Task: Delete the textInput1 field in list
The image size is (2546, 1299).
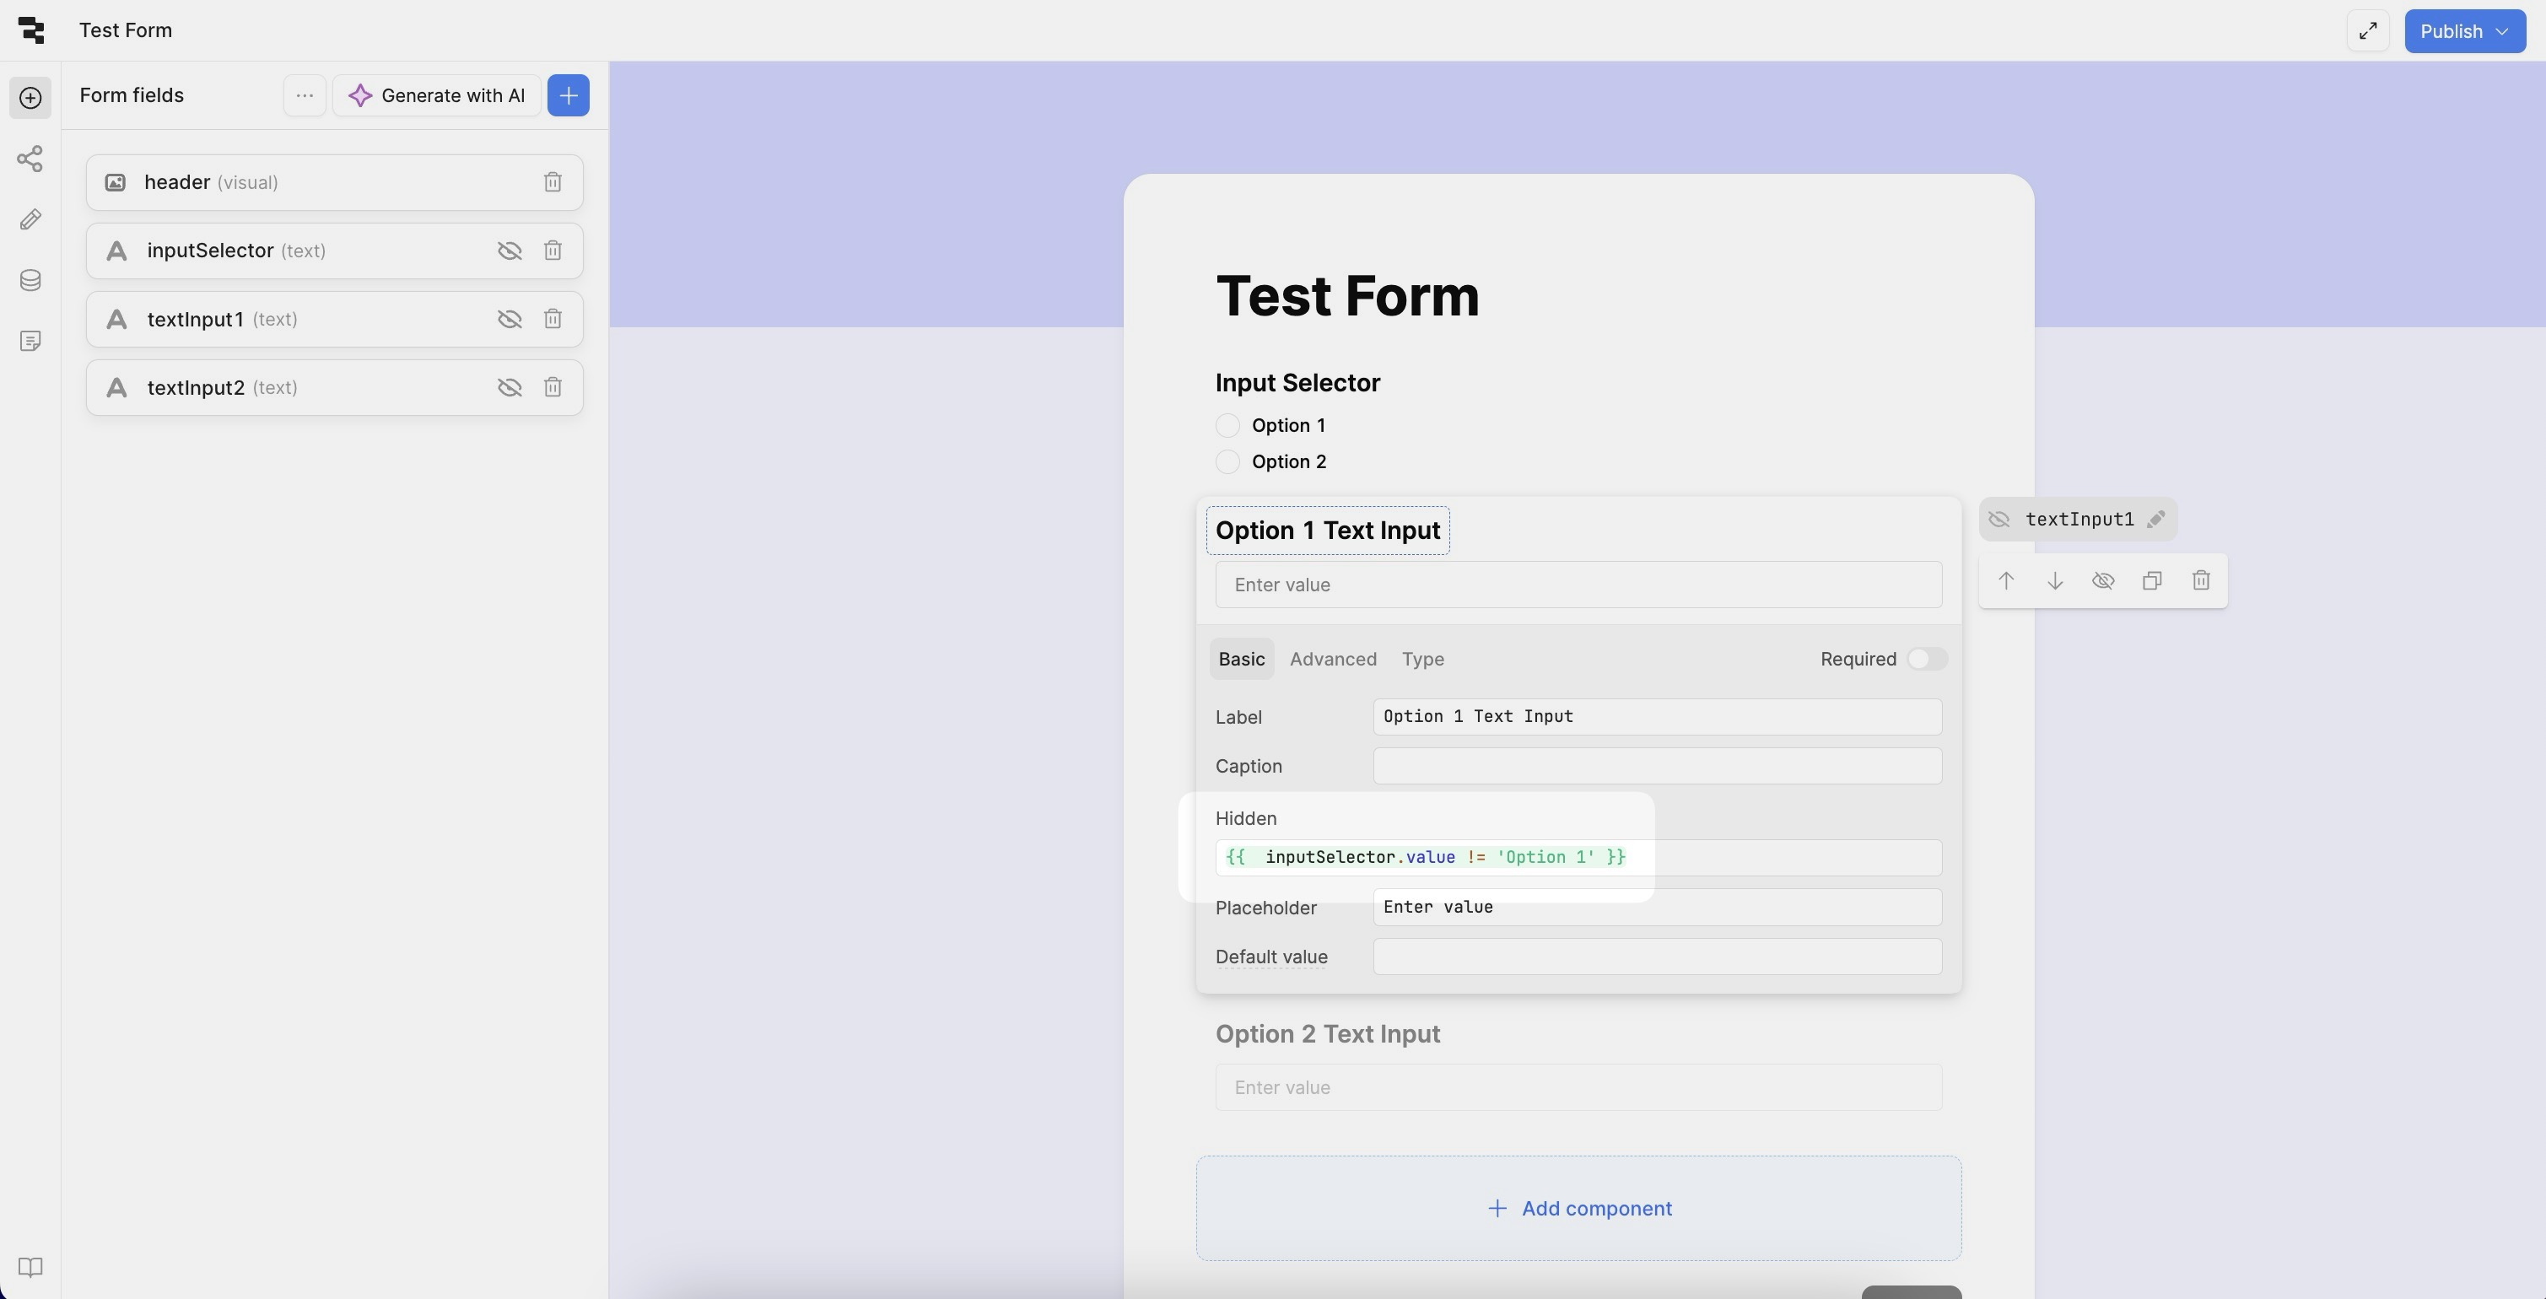Action: coord(553,320)
